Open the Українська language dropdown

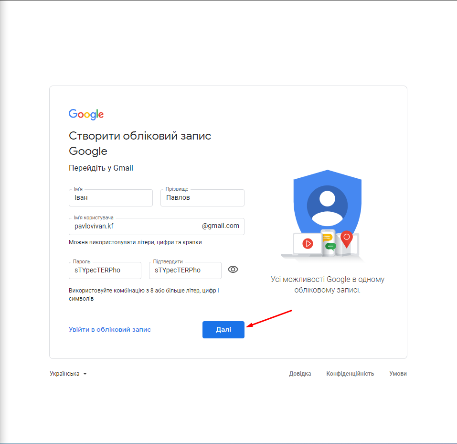pyautogui.click(x=68, y=374)
